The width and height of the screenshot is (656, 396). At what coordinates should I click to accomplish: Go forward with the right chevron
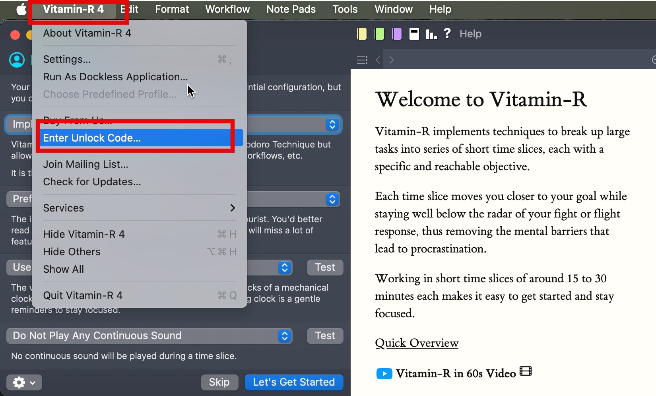[x=392, y=60]
